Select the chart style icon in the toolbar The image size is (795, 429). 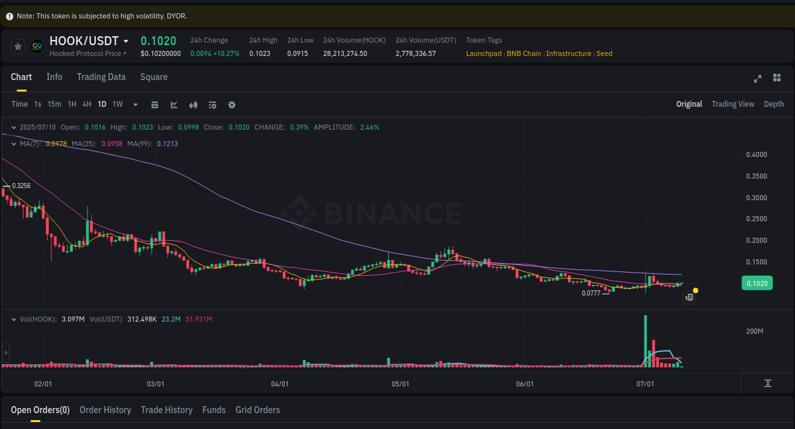[174, 104]
